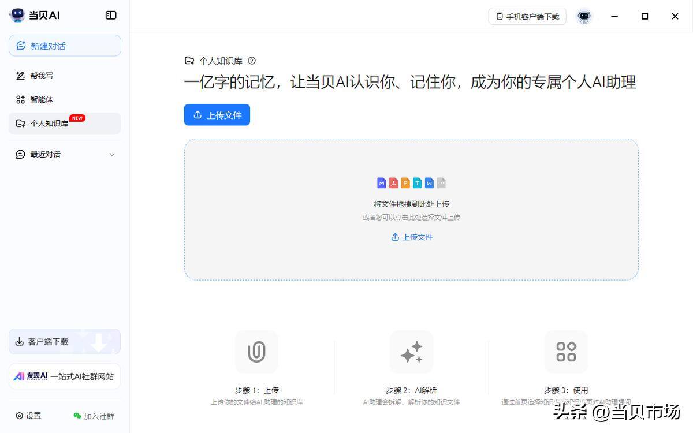693x433 pixels.
Task: Click 加入社群 WeChat link
Action: (94, 416)
